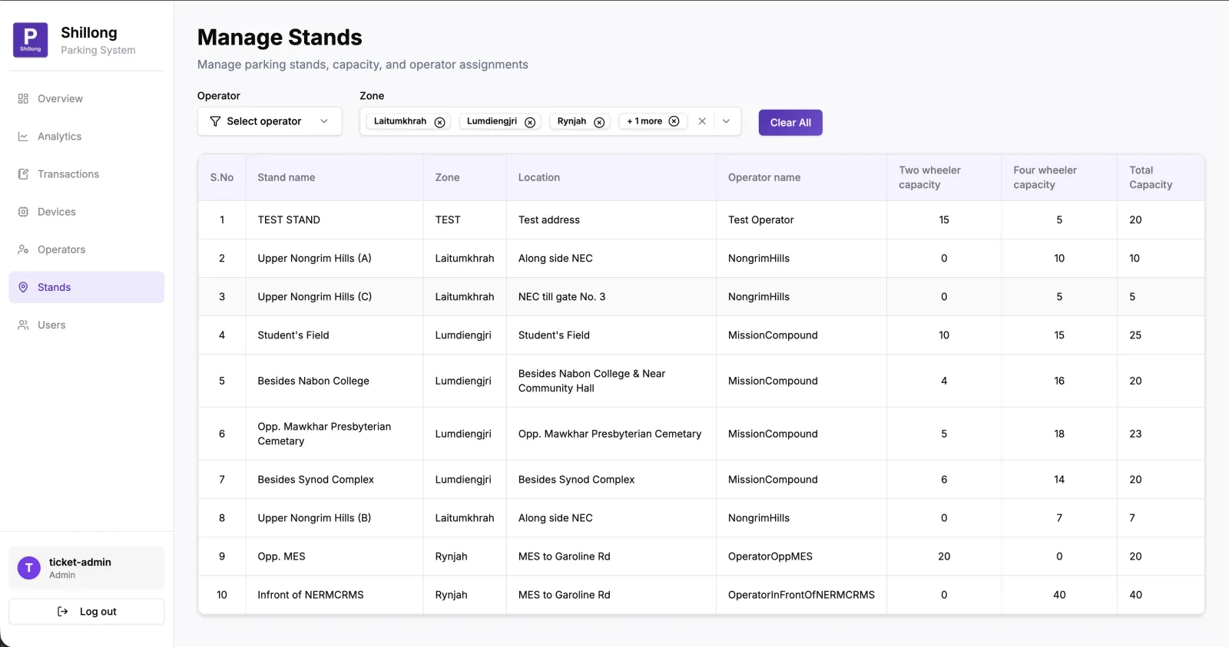Viewport: 1229px width, 647px height.
Task: Click the Operators people icon
Action: pyautogui.click(x=23, y=249)
